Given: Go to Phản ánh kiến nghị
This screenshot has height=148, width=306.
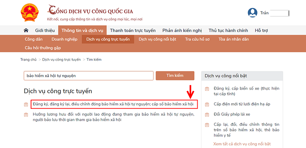Looking at the screenshot, I should [x=182, y=30].
